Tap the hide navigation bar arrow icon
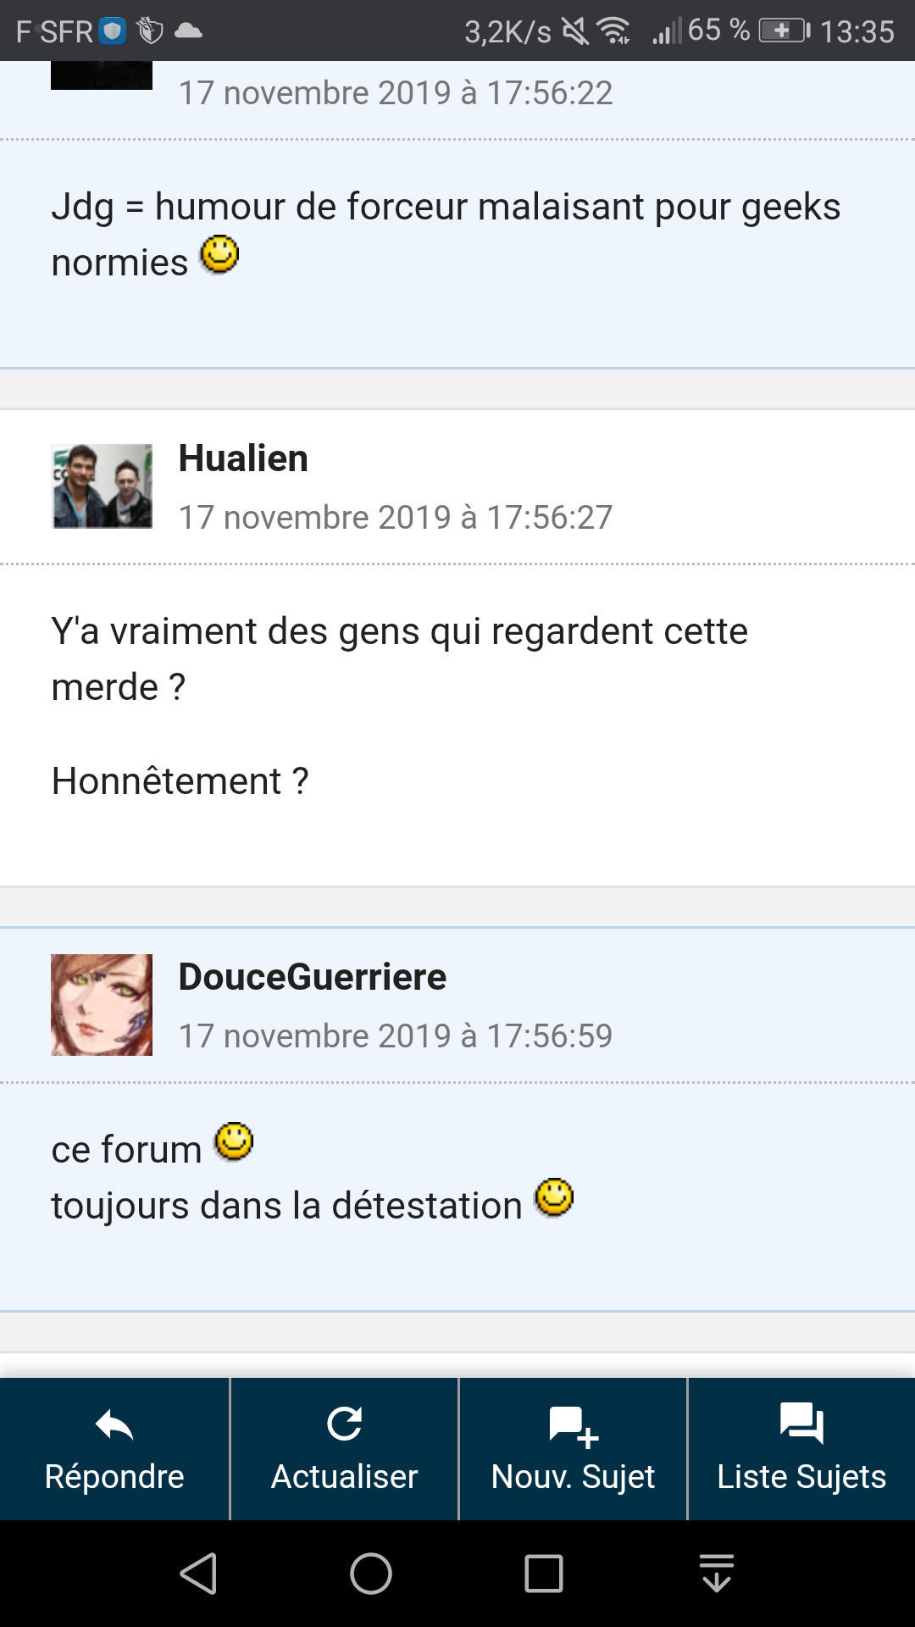915x1627 pixels. (x=717, y=1574)
